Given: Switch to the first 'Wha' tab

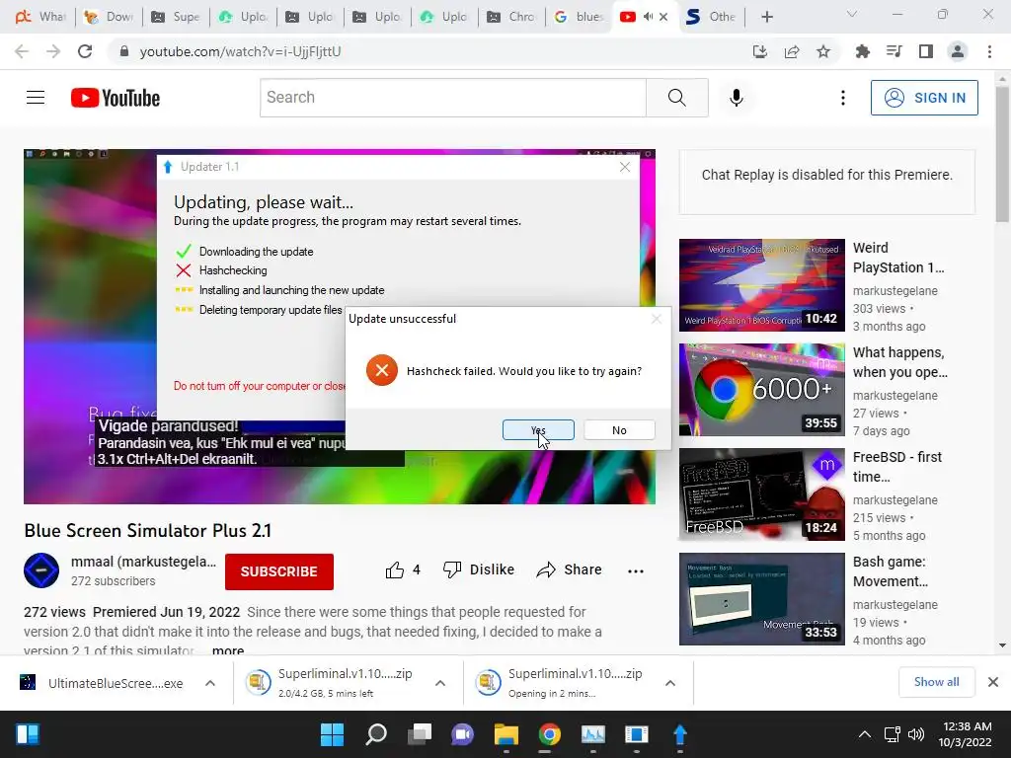Looking at the screenshot, I should tap(41, 17).
